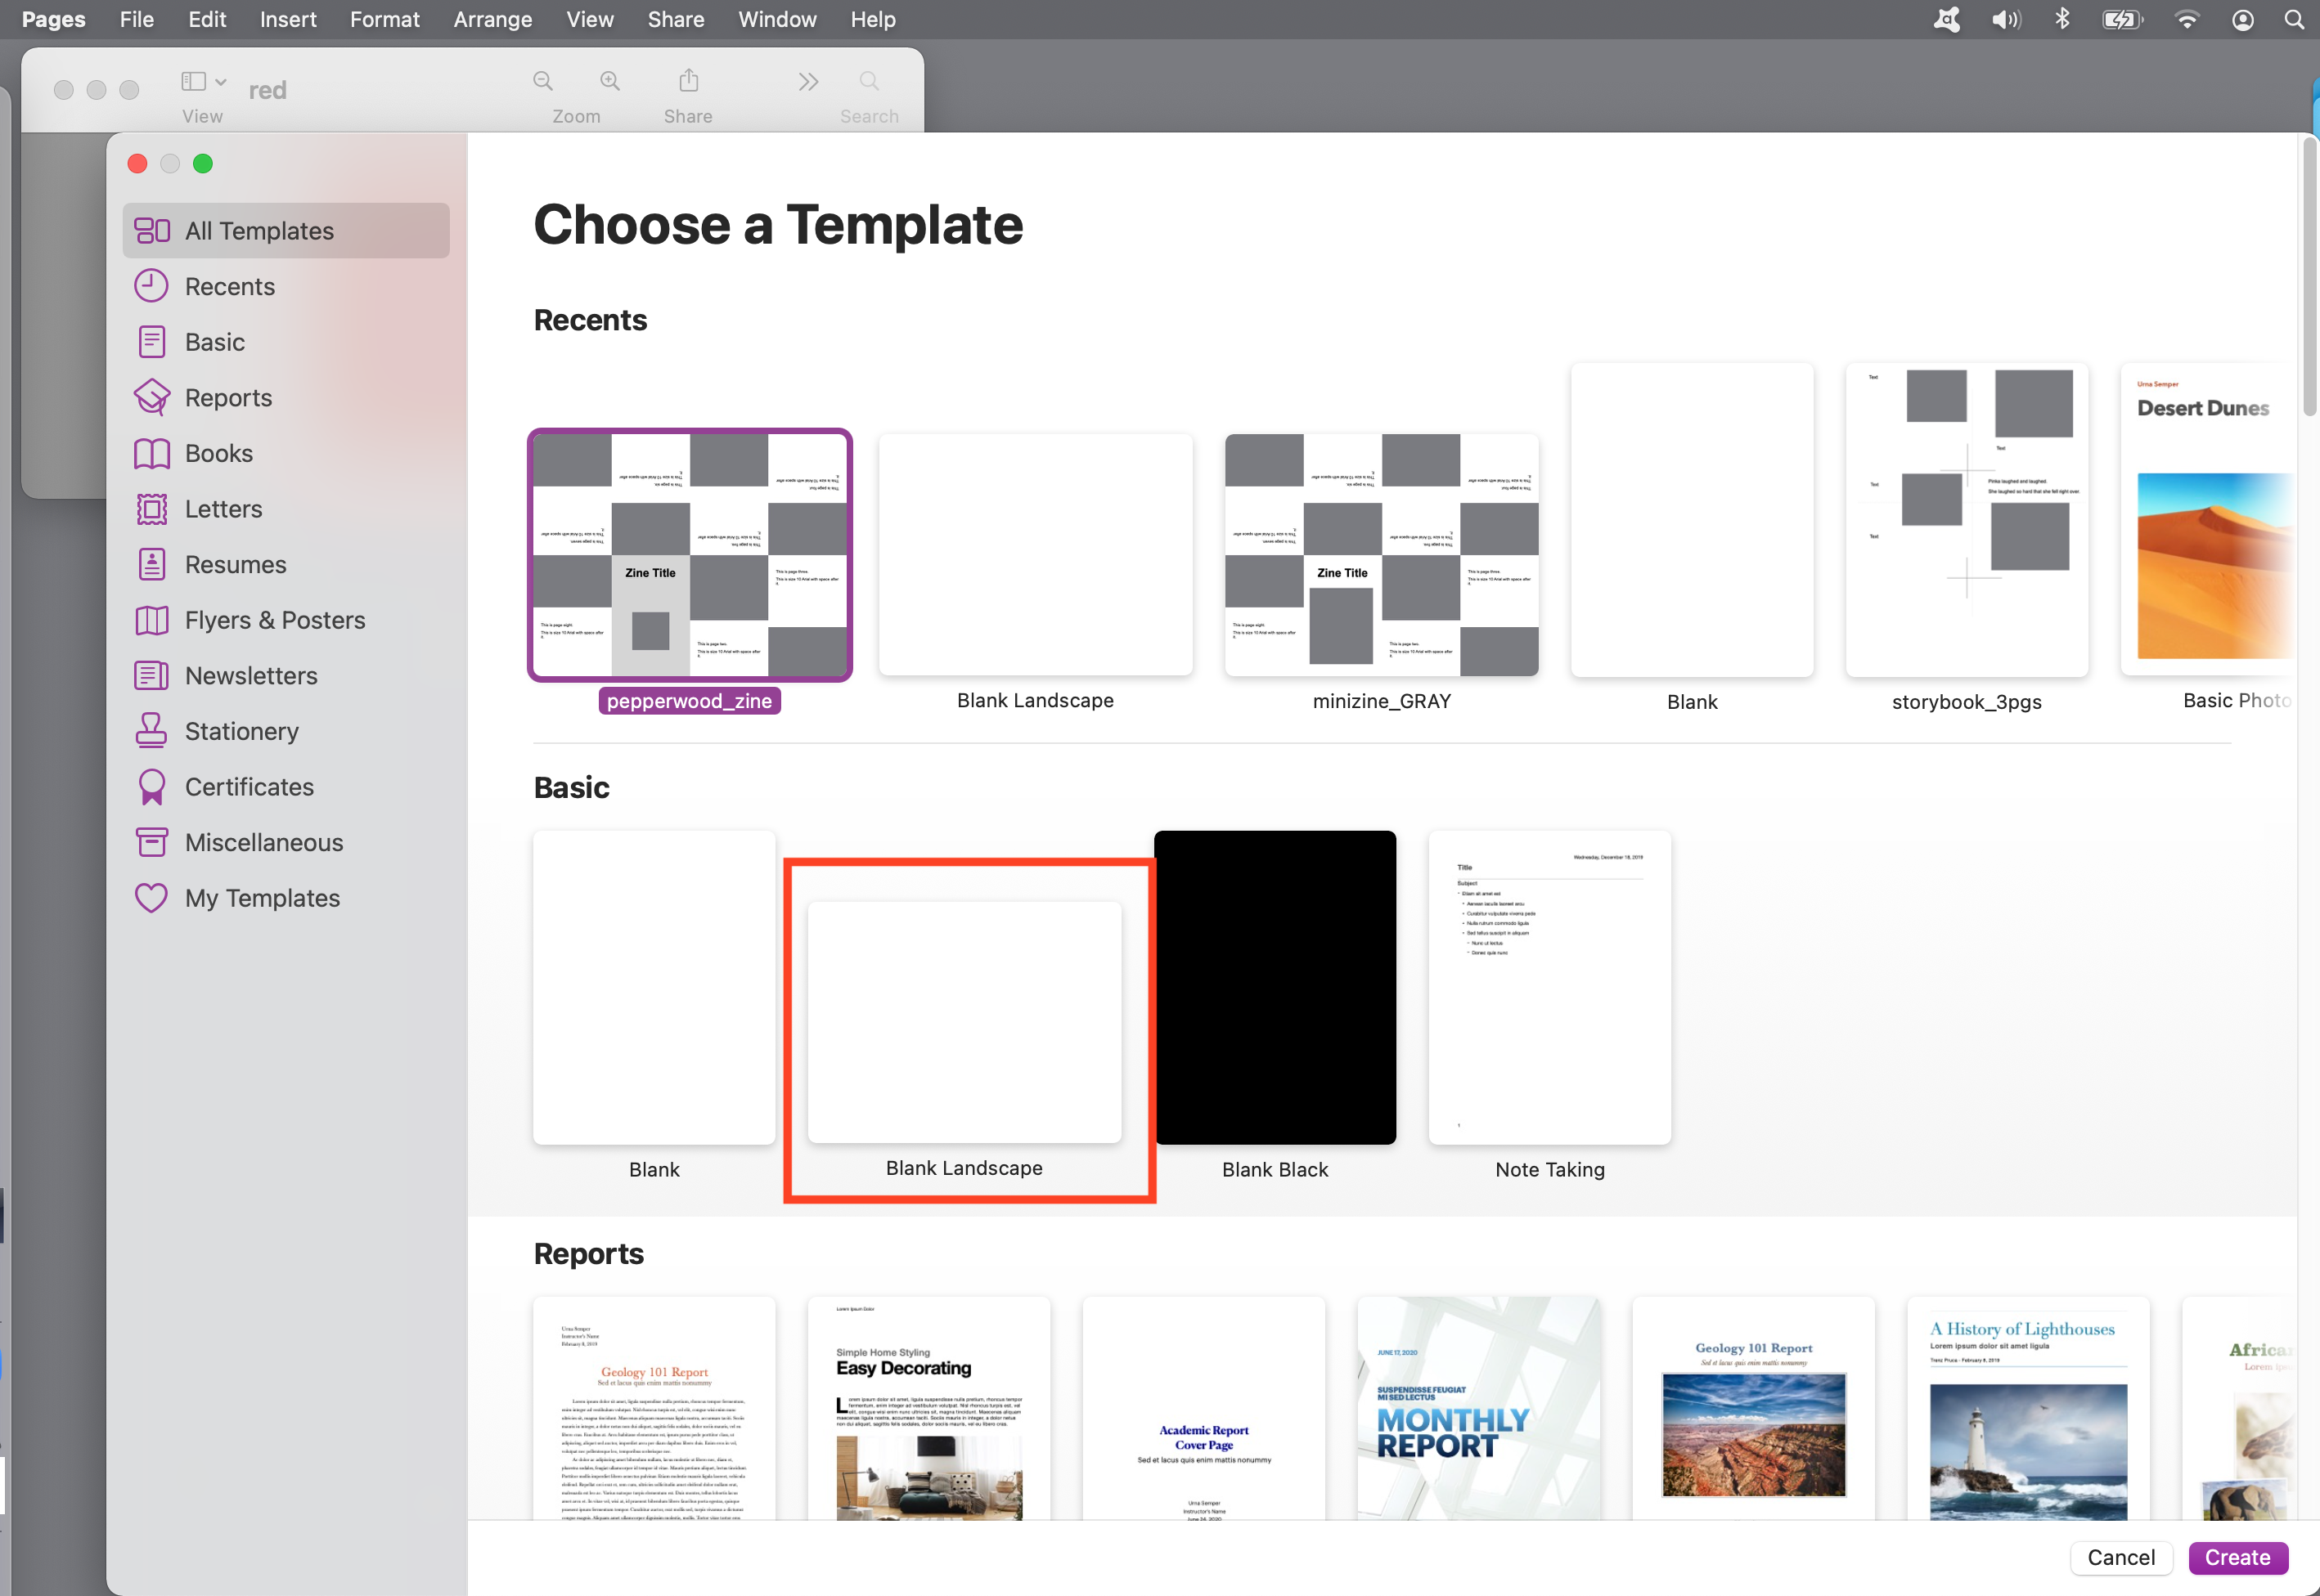Select Note Taking template
This screenshot has height=1596, width=2320.
click(1549, 987)
